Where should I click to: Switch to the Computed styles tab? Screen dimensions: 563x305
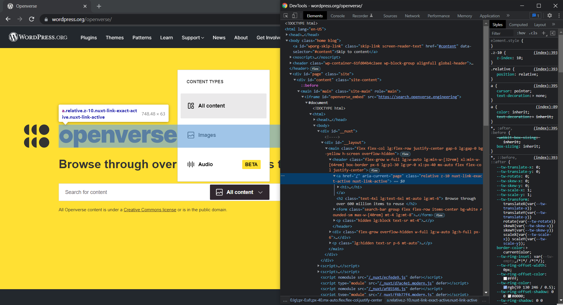click(518, 25)
